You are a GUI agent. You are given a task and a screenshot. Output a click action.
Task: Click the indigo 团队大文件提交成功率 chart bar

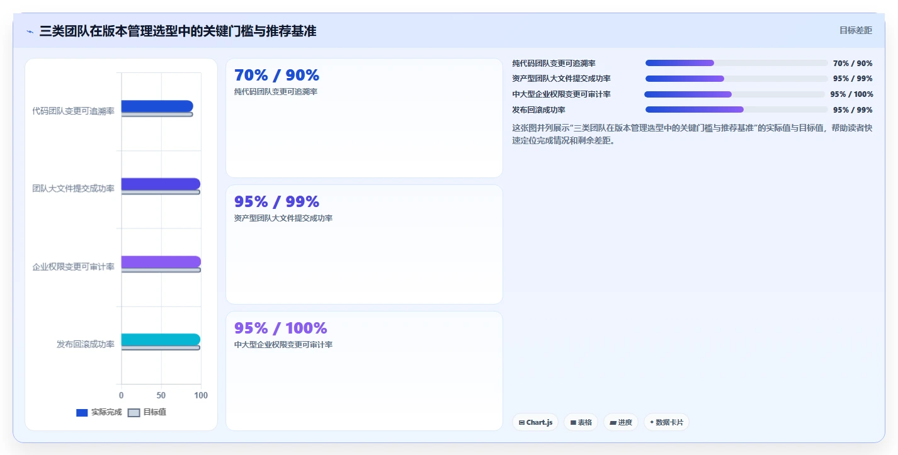[x=161, y=184]
